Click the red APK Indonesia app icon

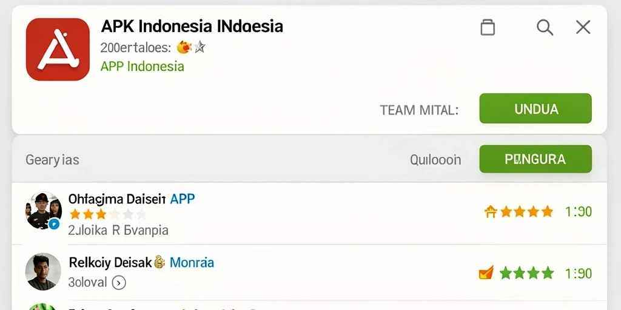point(58,50)
